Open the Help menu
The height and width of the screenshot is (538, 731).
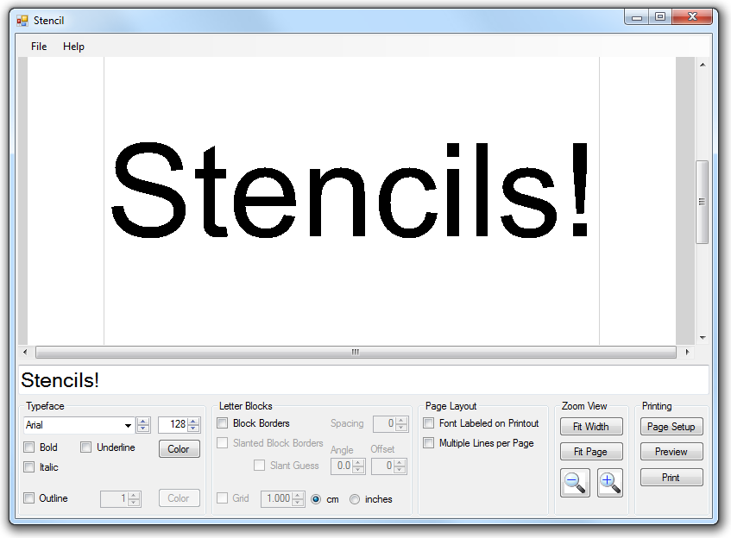point(74,47)
